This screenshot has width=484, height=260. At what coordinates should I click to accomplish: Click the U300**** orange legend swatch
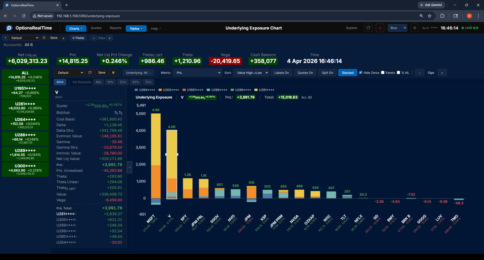[x=160, y=90]
